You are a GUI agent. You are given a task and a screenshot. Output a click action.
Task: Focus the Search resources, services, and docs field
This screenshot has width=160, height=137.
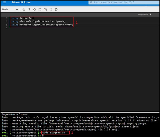click(124, 2)
